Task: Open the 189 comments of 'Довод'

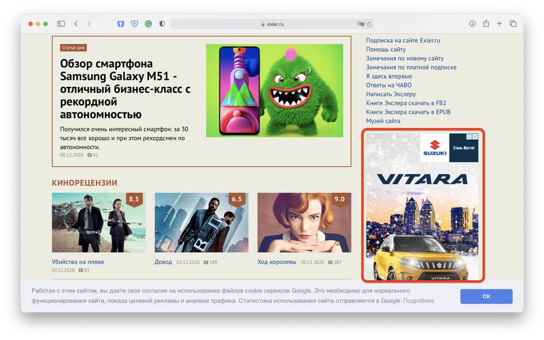Action: (211, 262)
